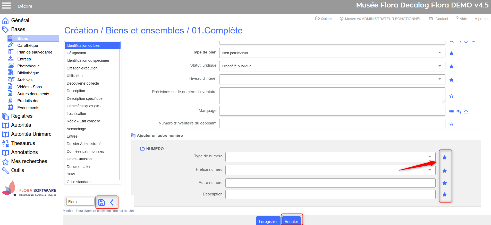Open the A propos link

pos(482,19)
